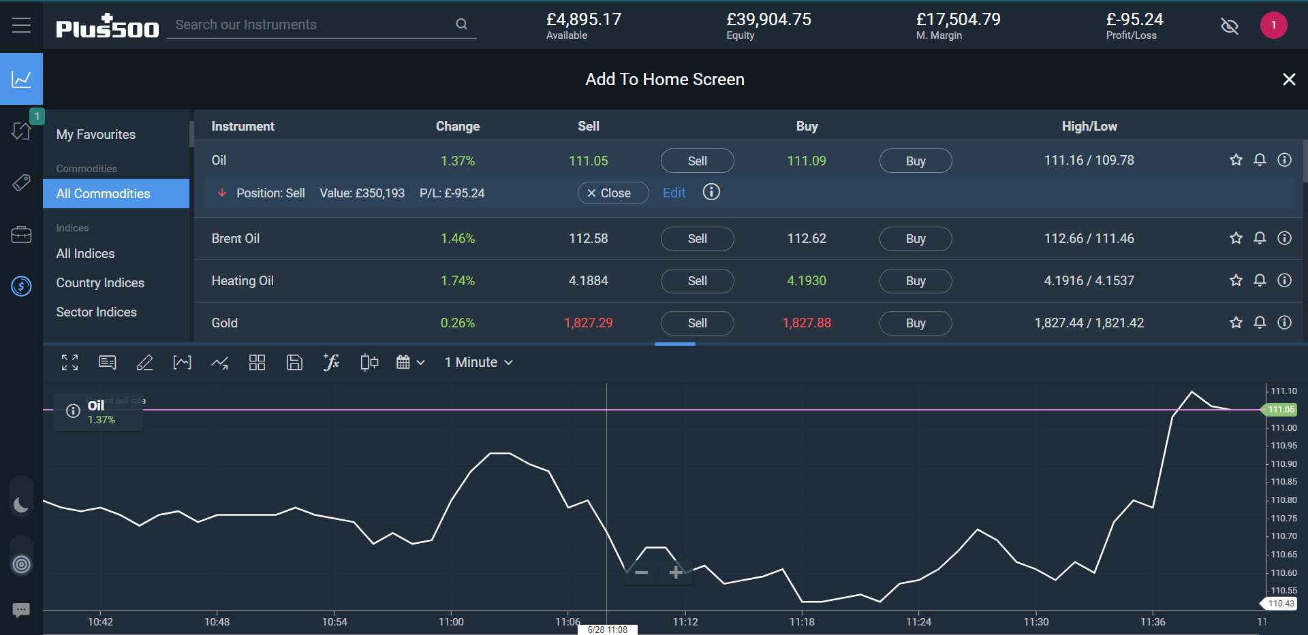The height and width of the screenshot is (635, 1308).
Task: Zoom out chart with minus button
Action: [641, 573]
